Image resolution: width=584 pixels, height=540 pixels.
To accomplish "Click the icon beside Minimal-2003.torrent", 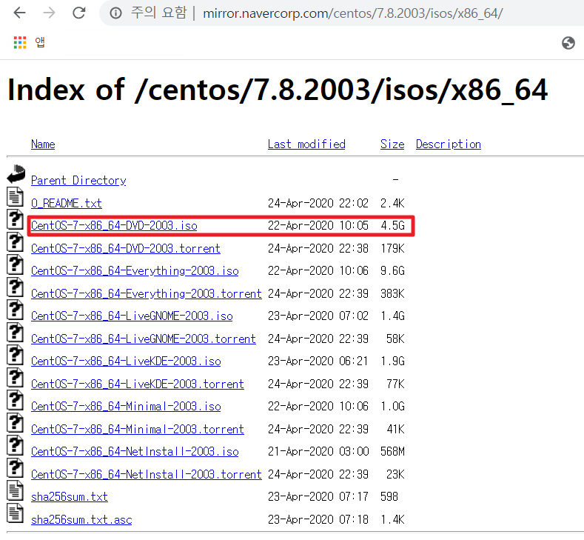I will 16,422.
